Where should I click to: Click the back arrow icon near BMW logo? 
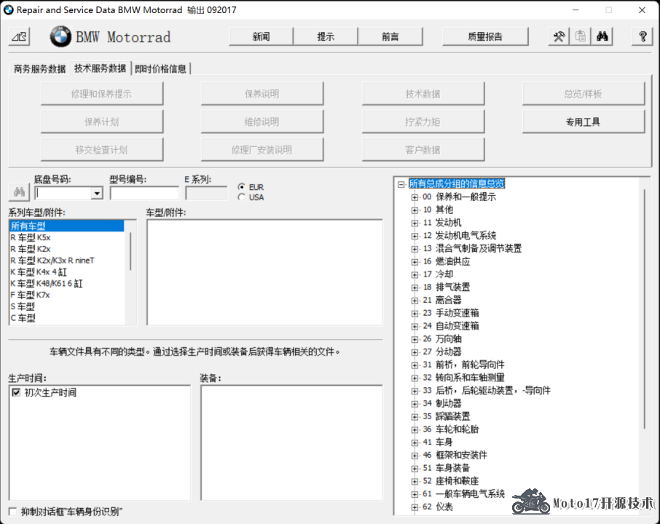pos(20,37)
